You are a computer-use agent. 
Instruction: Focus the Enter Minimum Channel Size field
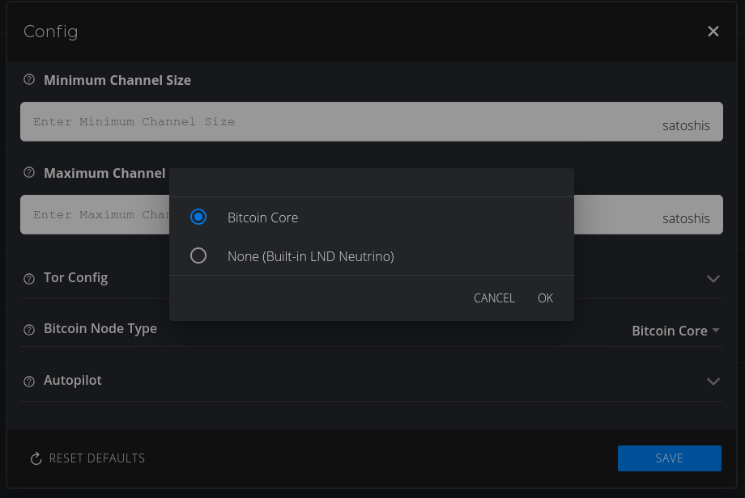pos(340,122)
